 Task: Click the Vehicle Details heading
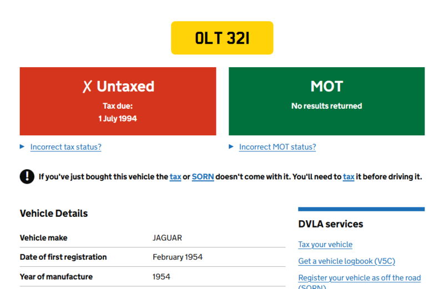click(54, 214)
